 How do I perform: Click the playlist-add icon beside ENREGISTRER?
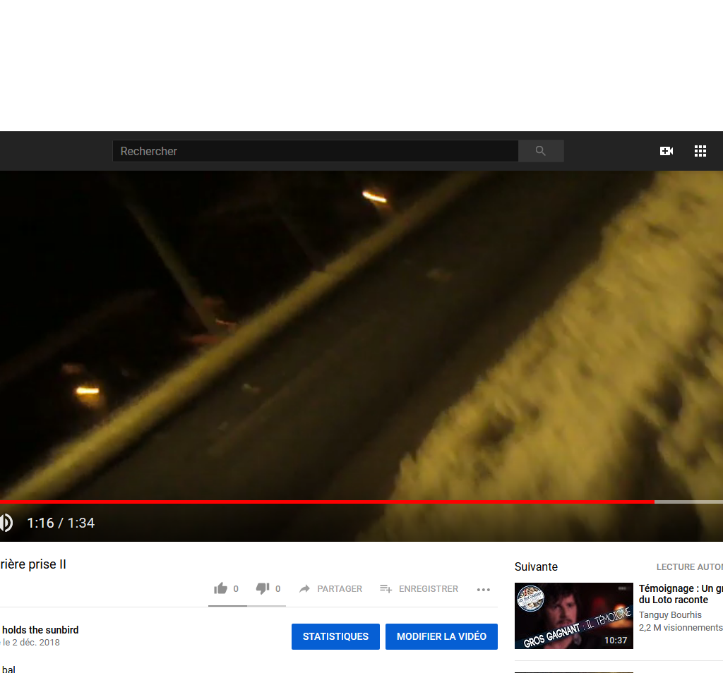click(386, 588)
